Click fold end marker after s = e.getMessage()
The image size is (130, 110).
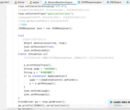point(6,87)
